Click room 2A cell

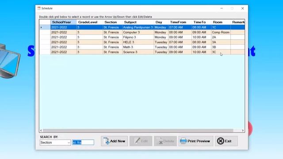(x=221, y=37)
